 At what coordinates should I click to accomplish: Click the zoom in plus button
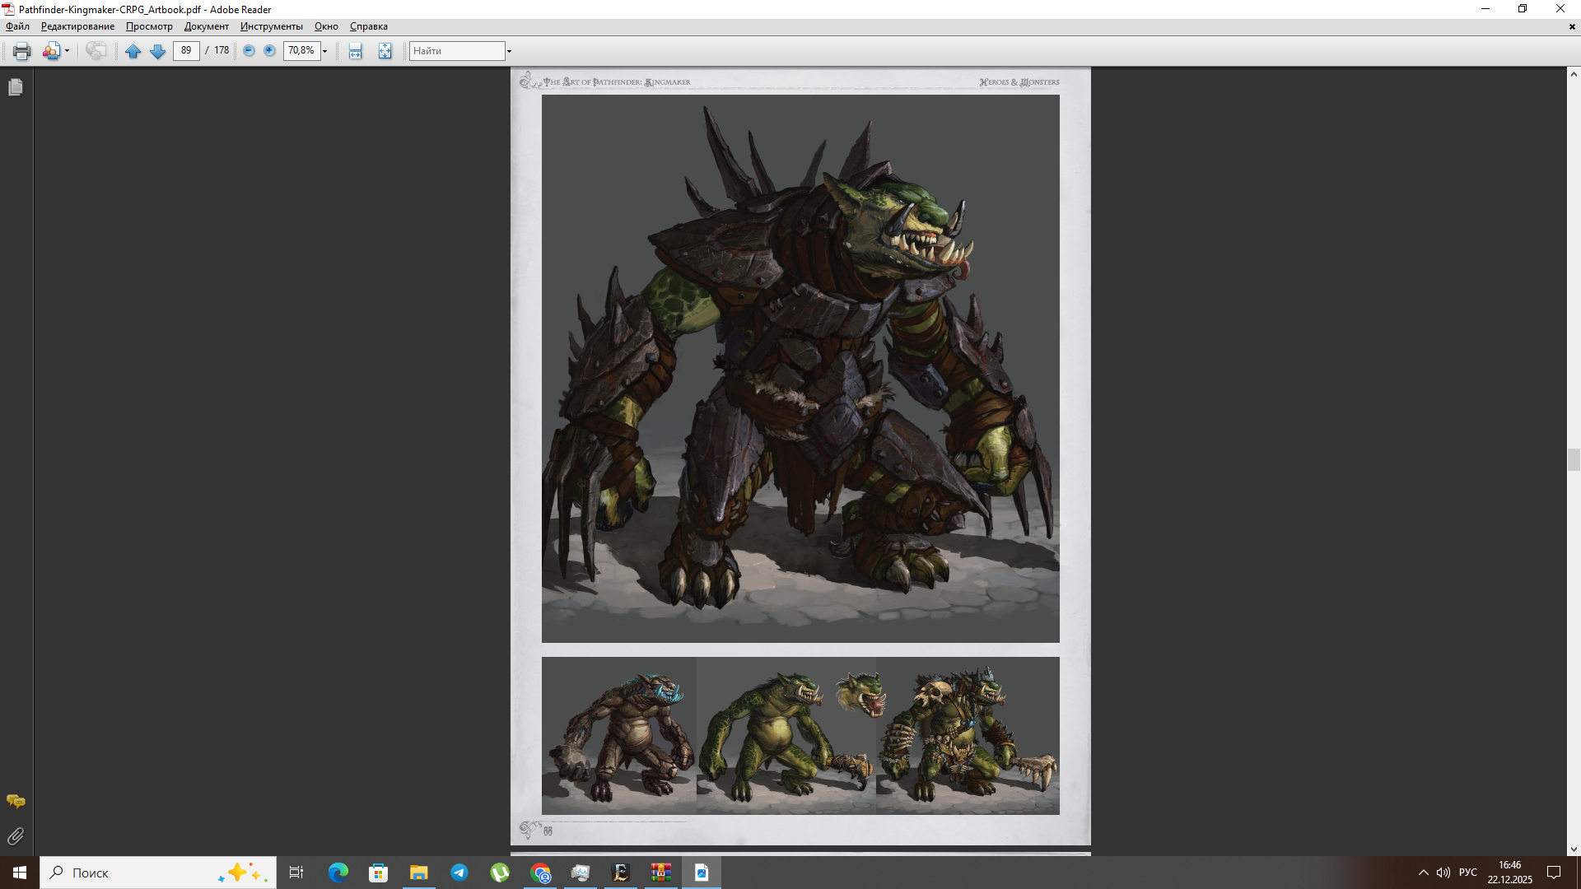(269, 51)
